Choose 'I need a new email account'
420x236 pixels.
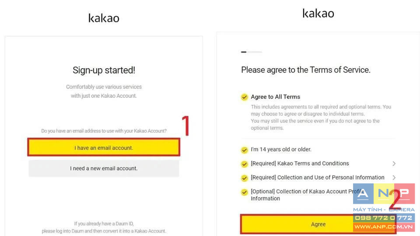click(104, 168)
